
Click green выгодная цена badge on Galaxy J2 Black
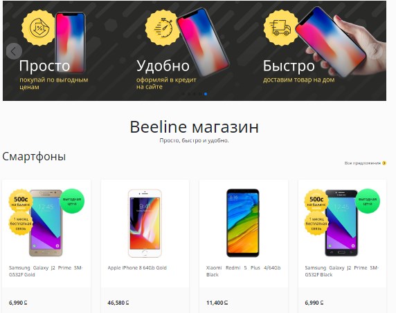(368, 201)
